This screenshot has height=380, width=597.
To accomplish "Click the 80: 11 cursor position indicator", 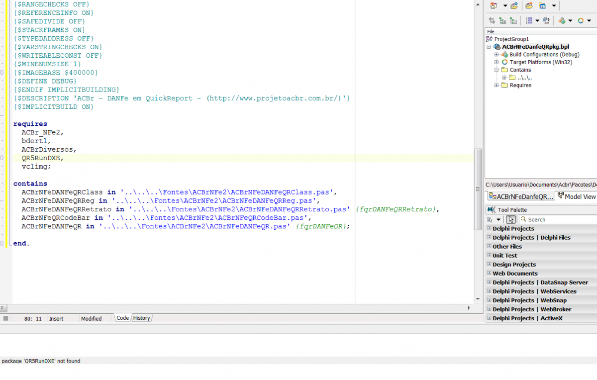I will click(x=33, y=319).
